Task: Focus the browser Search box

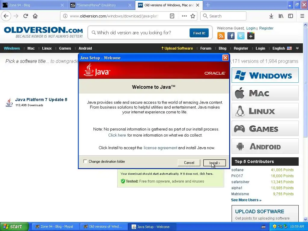Action: point(223,16)
